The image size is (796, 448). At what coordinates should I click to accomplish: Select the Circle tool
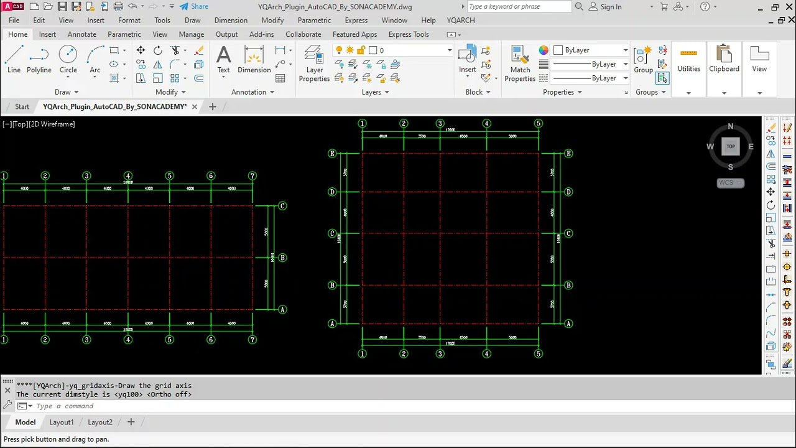point(68,60)
